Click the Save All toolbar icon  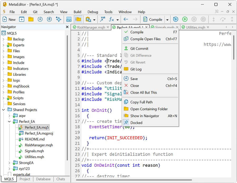point(49,19)
